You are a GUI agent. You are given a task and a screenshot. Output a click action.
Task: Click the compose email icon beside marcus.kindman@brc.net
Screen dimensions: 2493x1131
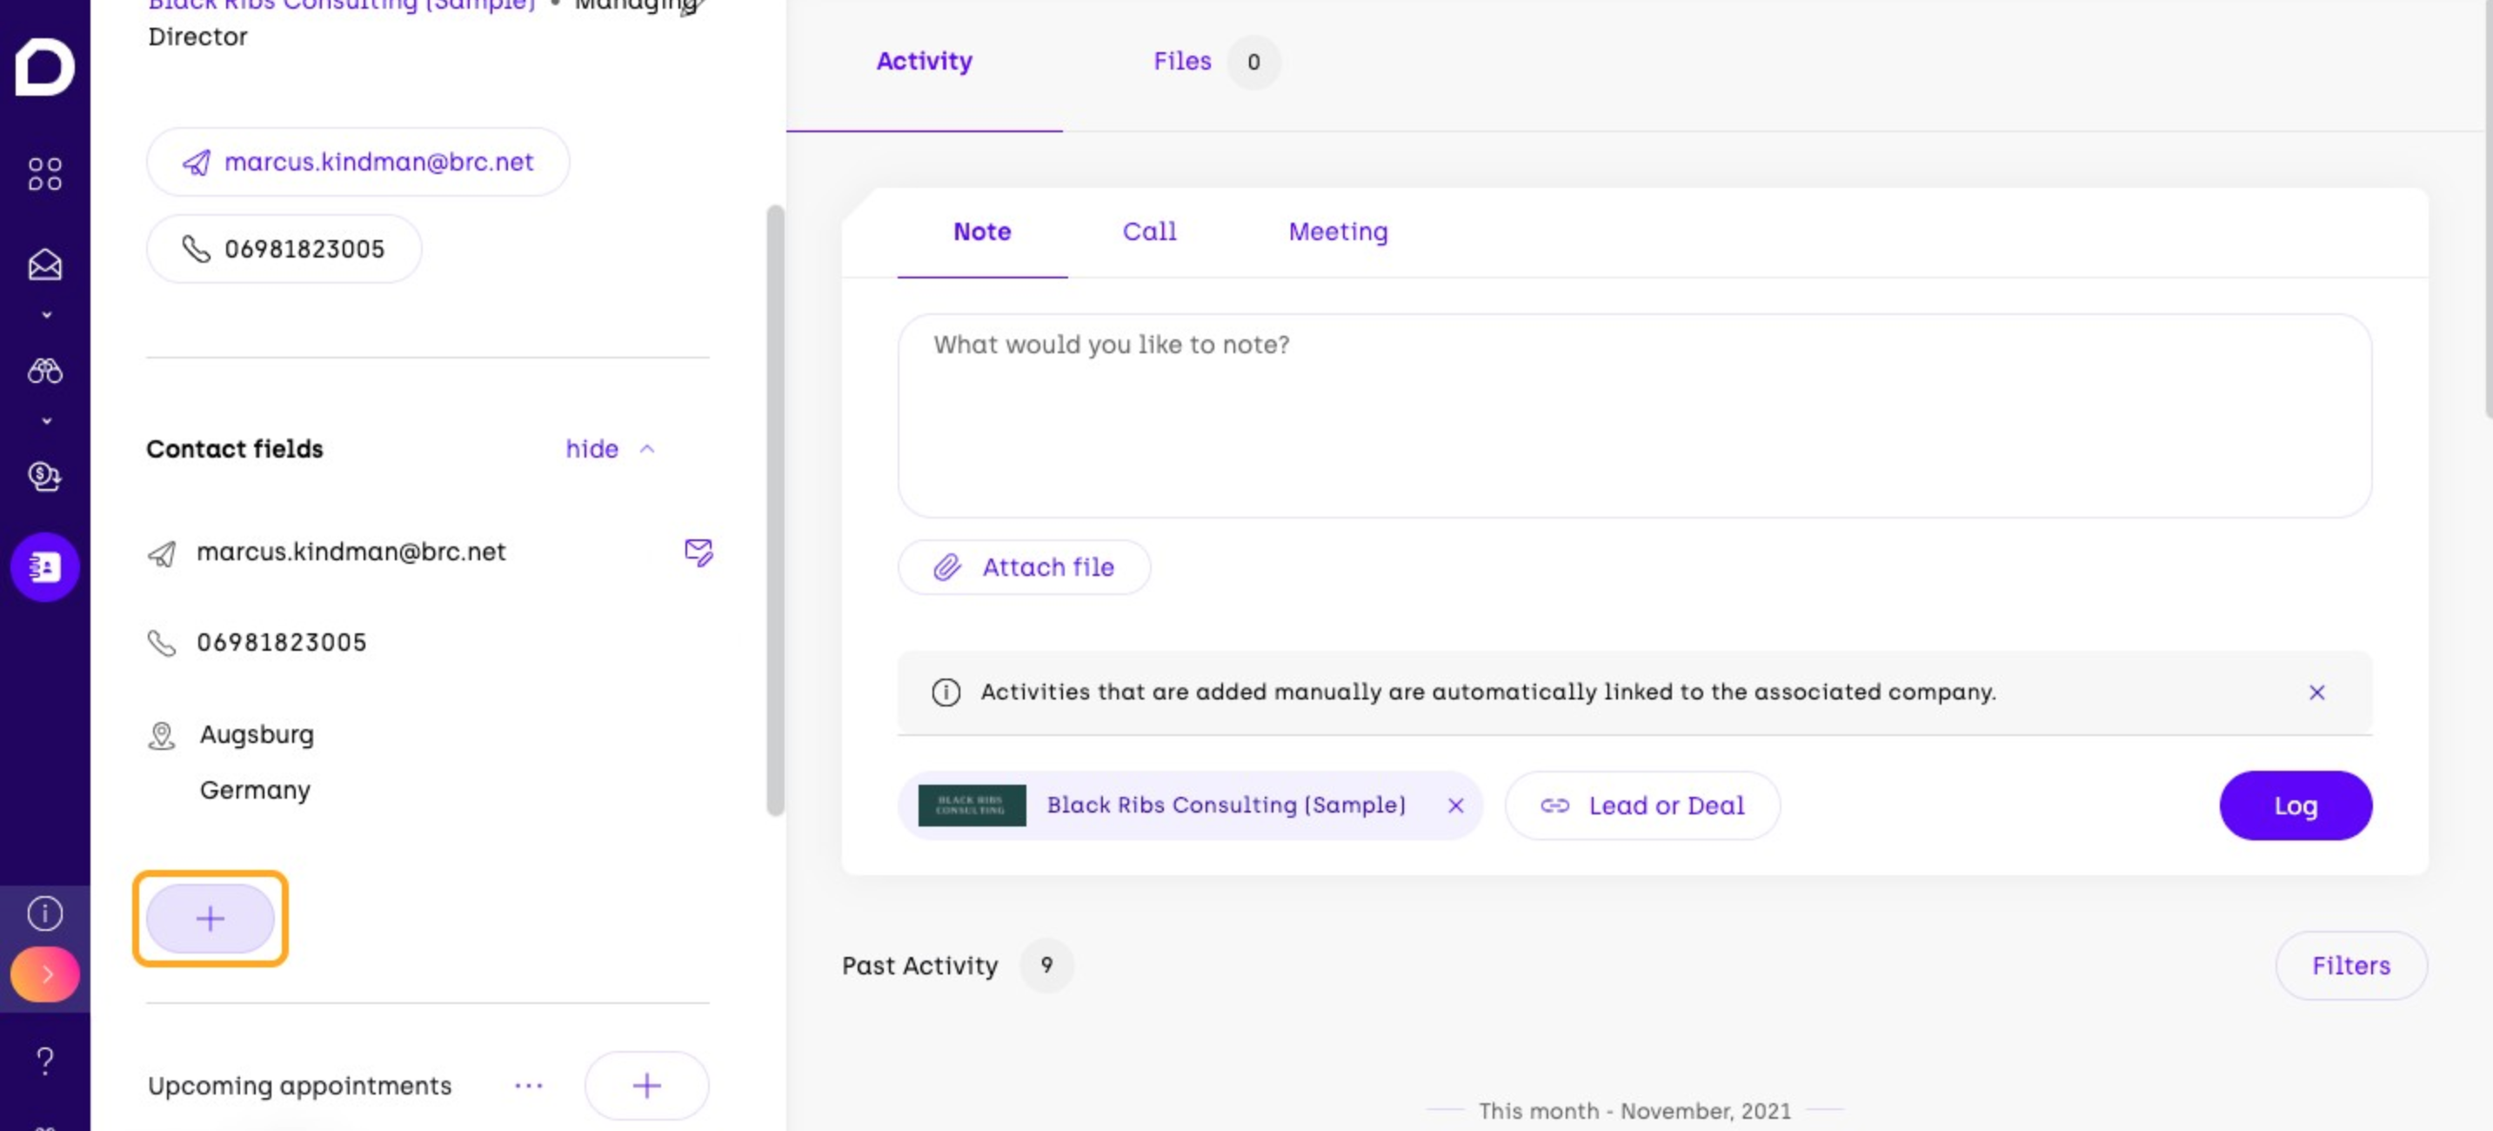pos(698,552)
